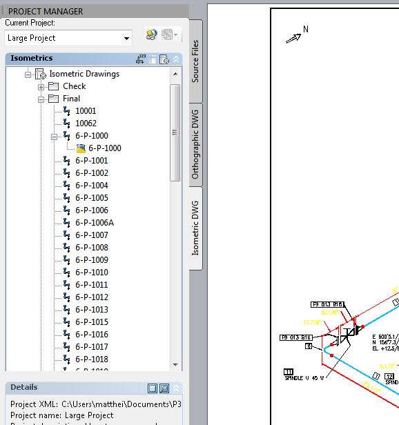Collapse the Isometrics panel with double chevron
Screen dimensions: 399x425
click(x=176, y=59)
